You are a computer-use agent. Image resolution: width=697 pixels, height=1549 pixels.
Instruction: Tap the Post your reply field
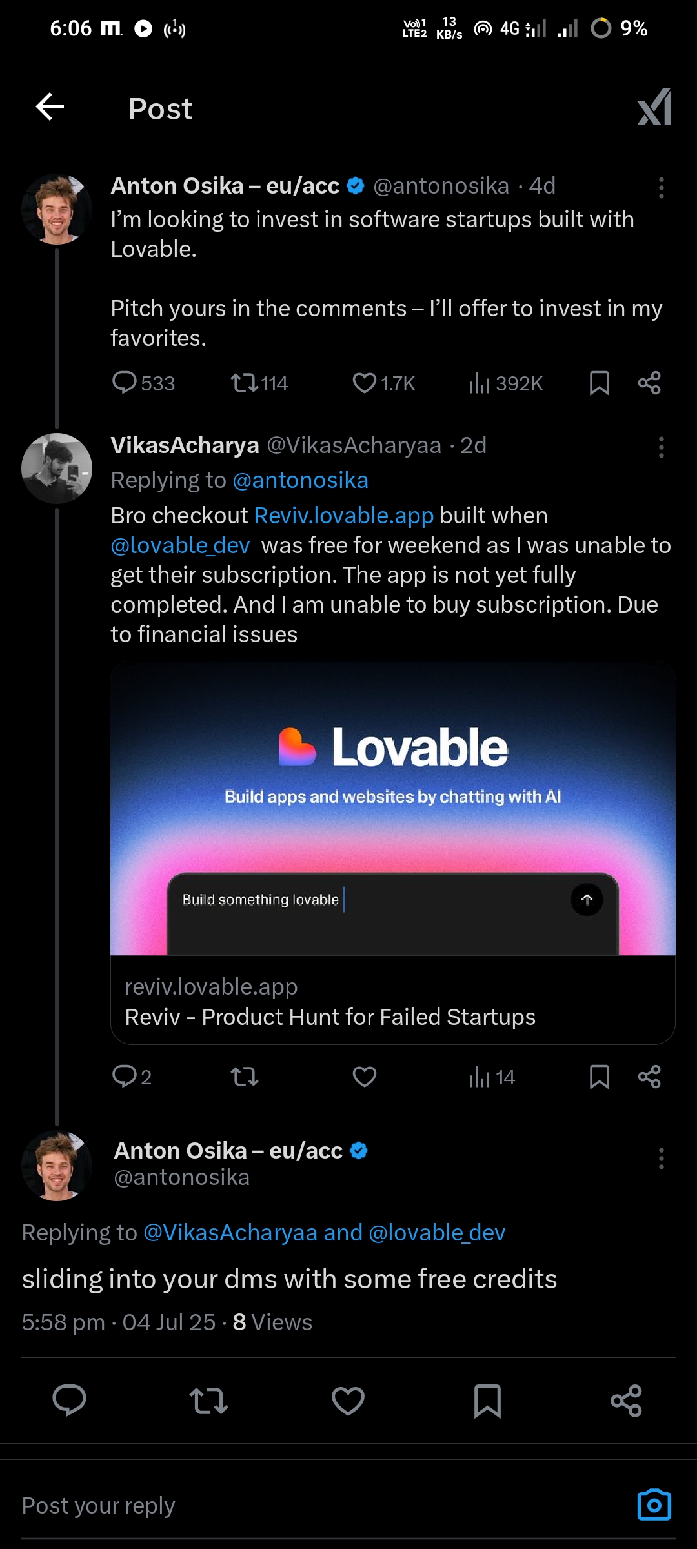(x=258, y=1506)
